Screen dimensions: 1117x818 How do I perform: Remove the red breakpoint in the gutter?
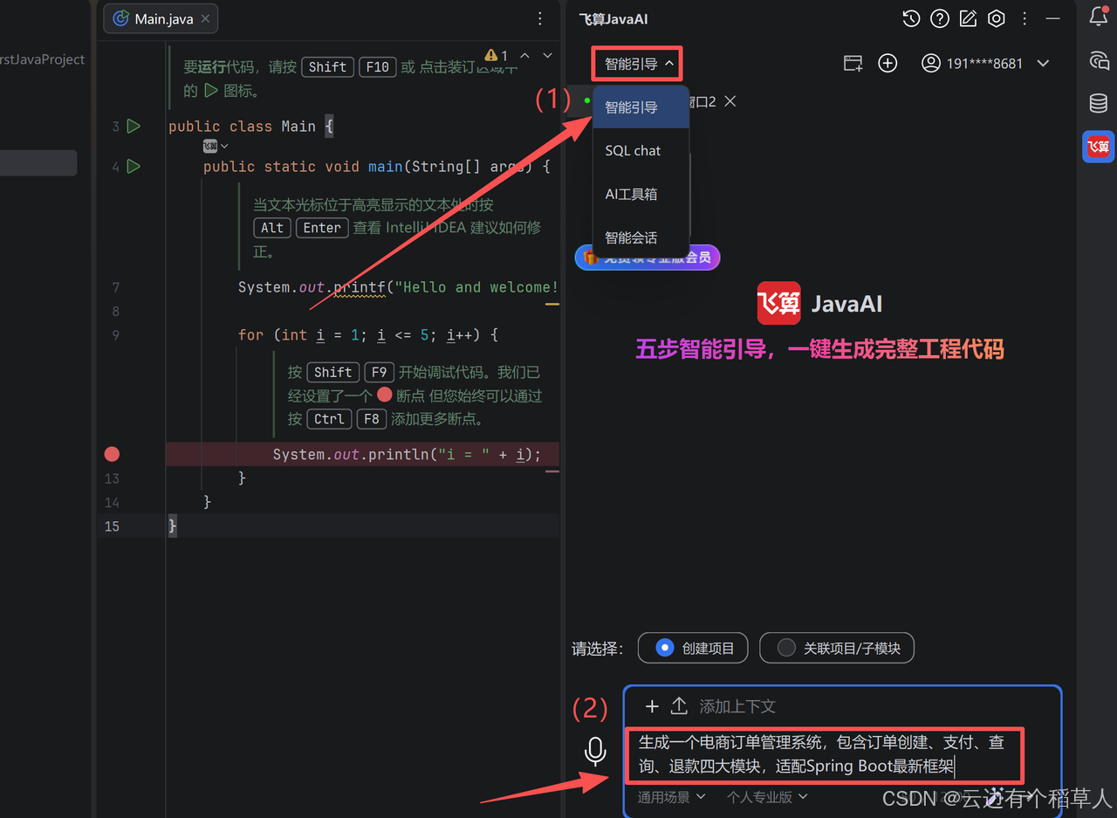point(112,454)
